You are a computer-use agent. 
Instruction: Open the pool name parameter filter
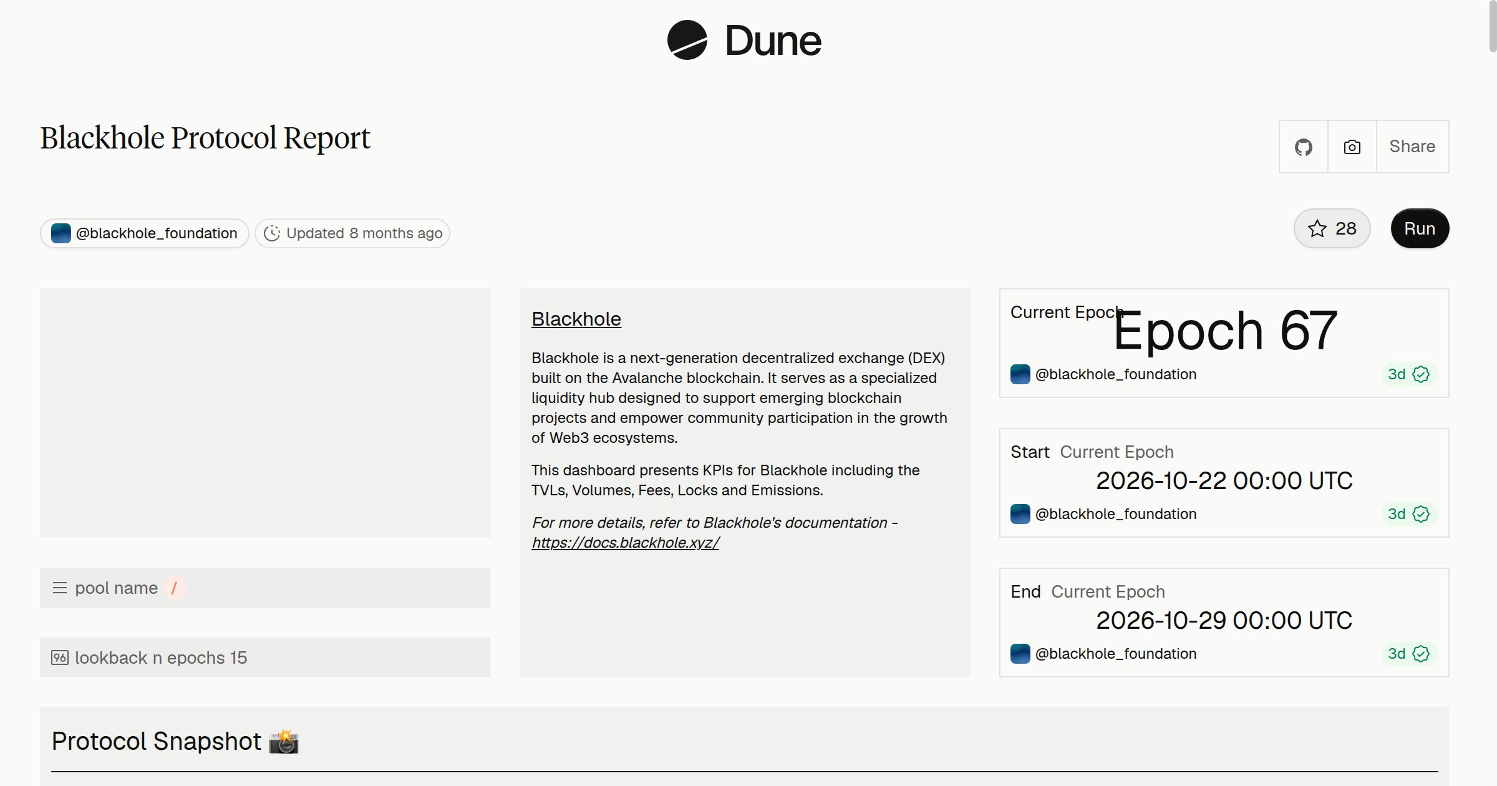(265, 588)
